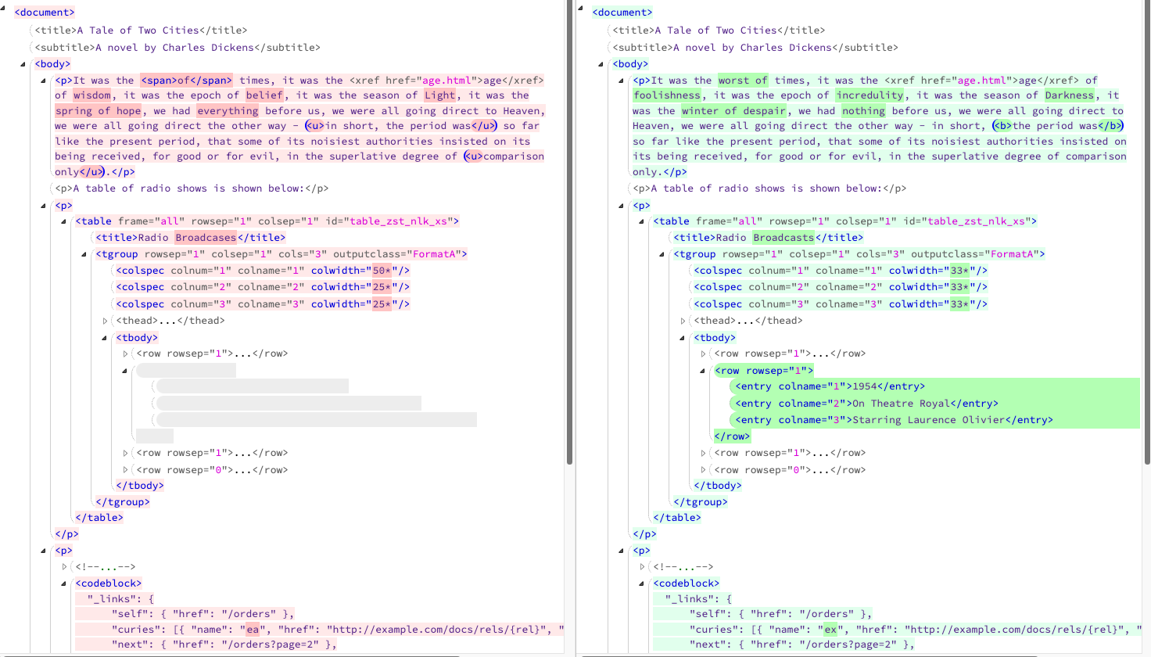Expand the comment node in right pane

point(642,567)
